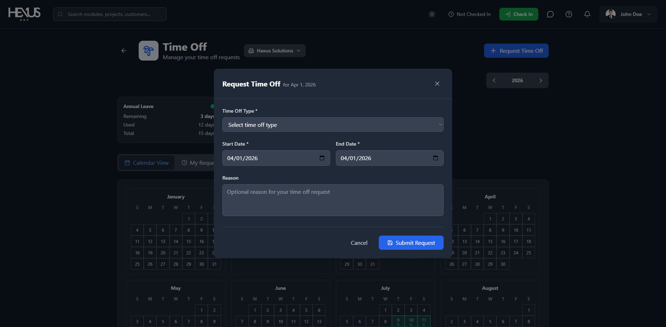Select July 9 highlighted day
Viewport: 666px width, 327px height.
(398, 321)
